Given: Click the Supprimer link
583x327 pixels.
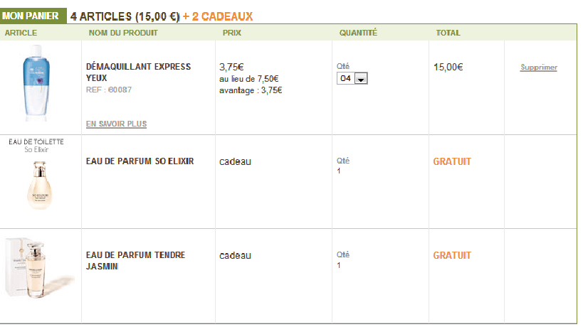Looking at the screenshot, I should click(x=539, y=68).
